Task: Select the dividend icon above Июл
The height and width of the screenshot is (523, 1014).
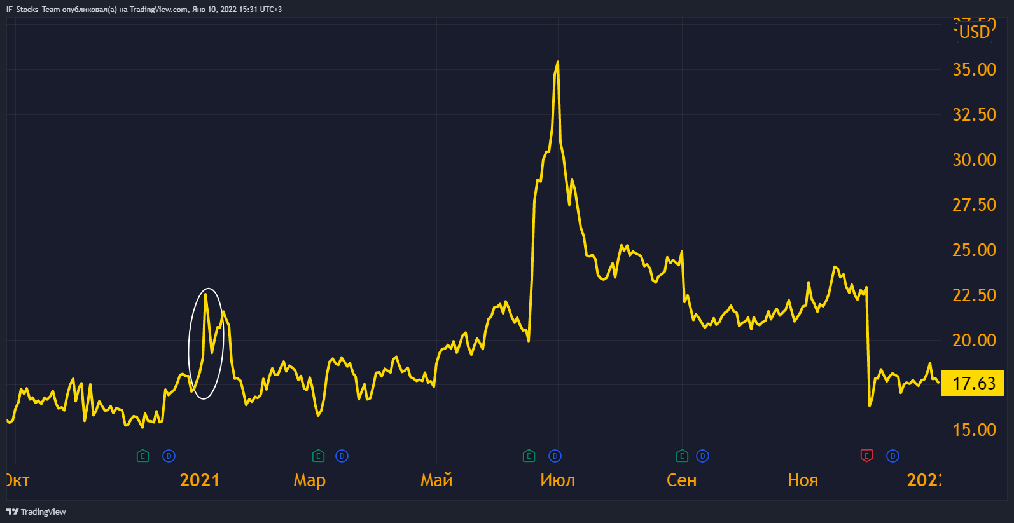Action: click(x=555, y=456)
